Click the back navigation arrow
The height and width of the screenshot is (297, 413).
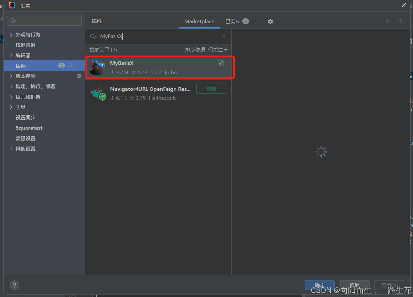[388, 21]
